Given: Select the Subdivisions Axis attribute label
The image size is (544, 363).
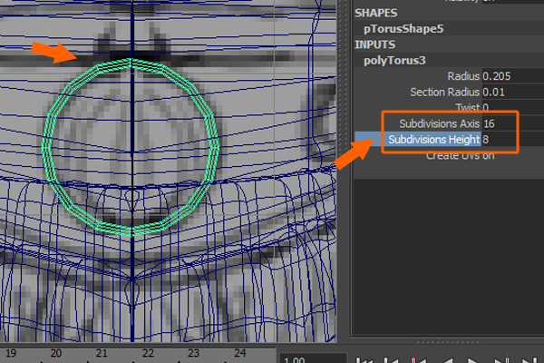Looking at the screenshot, I should point(439,123).
